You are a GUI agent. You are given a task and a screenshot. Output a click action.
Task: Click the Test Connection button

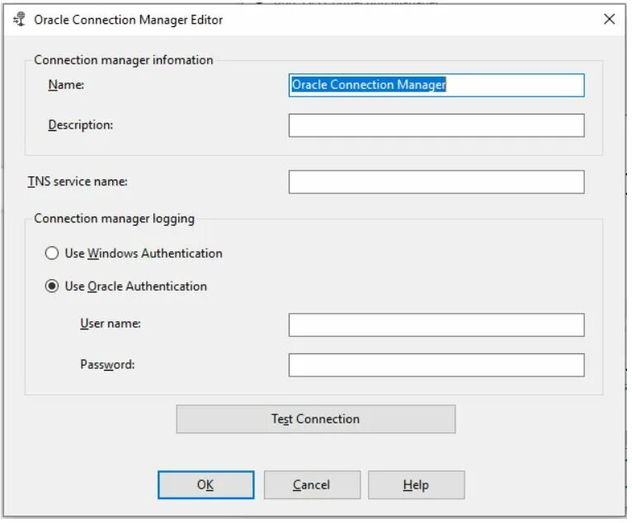316,419
